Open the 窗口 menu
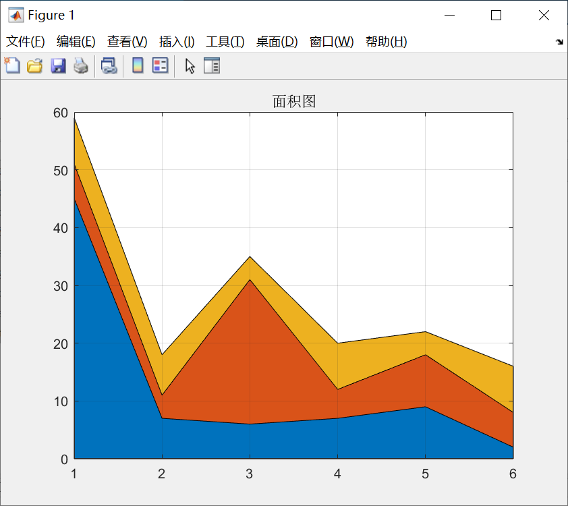Image resolution: width=568 pixels, height=506 pixels. point(330,41)
